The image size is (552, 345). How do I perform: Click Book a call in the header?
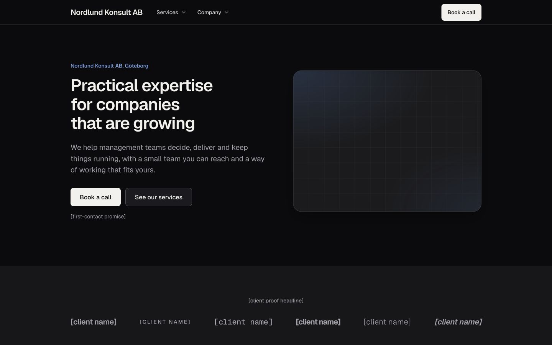(461, 12)
